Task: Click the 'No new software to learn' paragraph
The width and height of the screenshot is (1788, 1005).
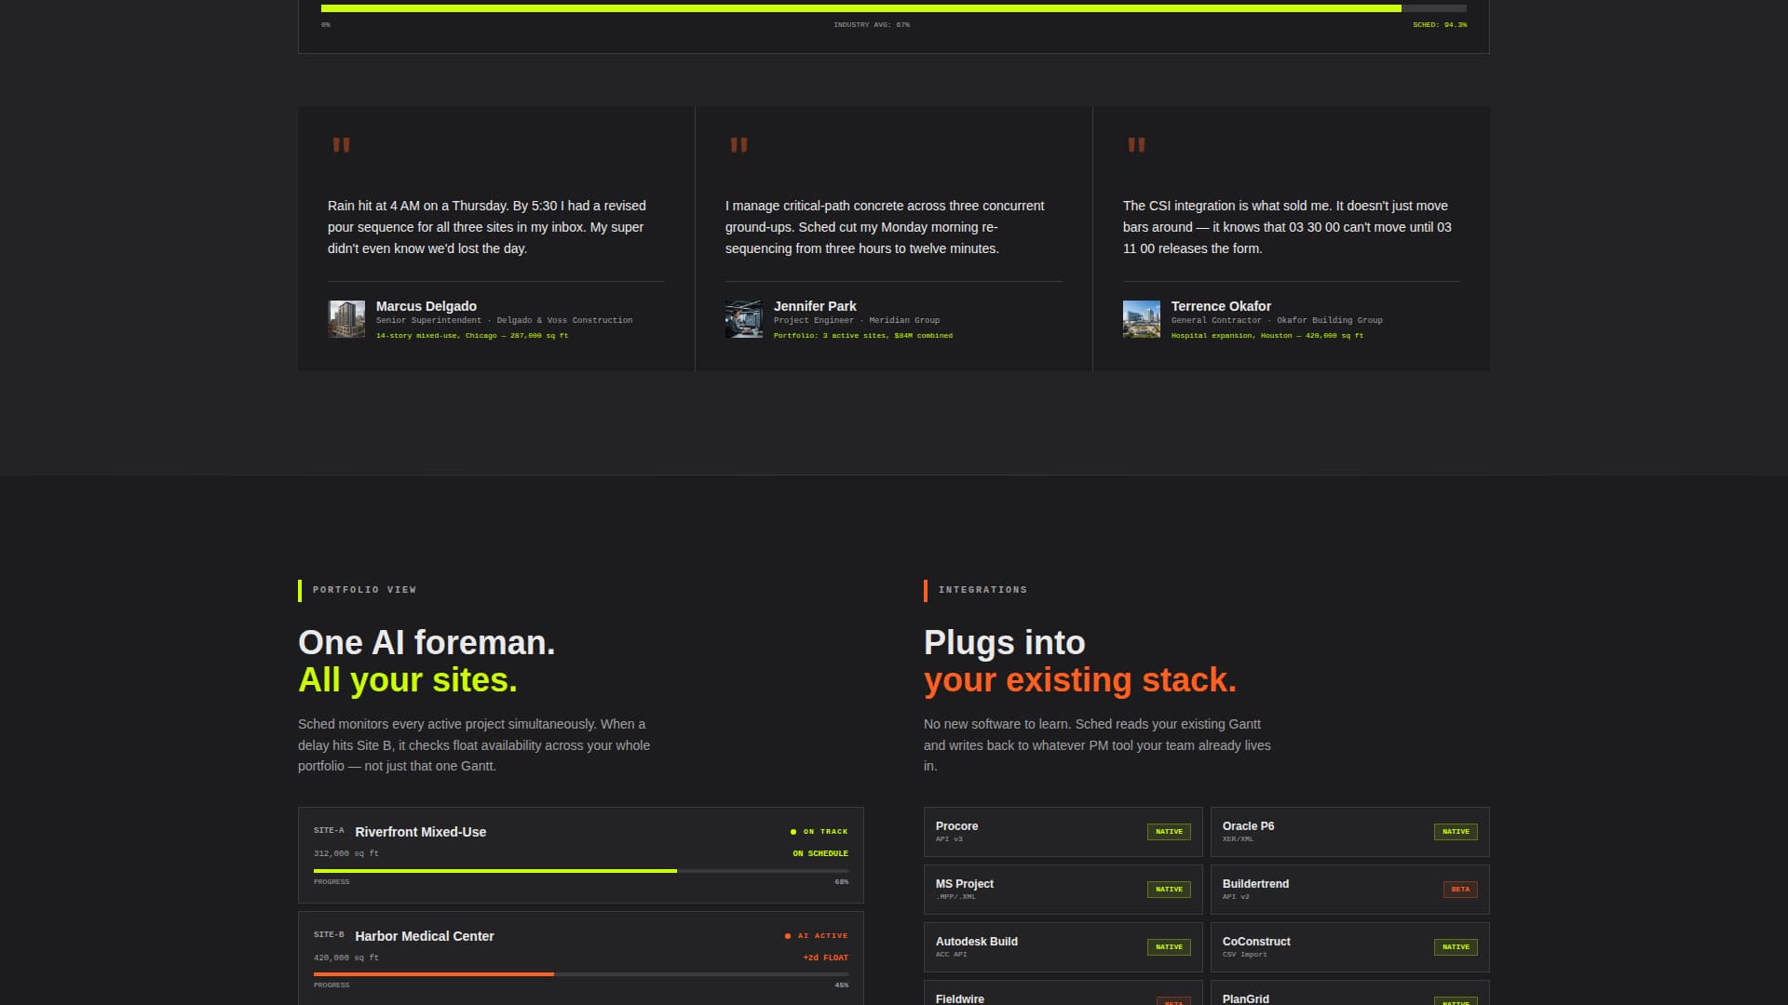Action: pyautogui.click(x=1097, y=745)
